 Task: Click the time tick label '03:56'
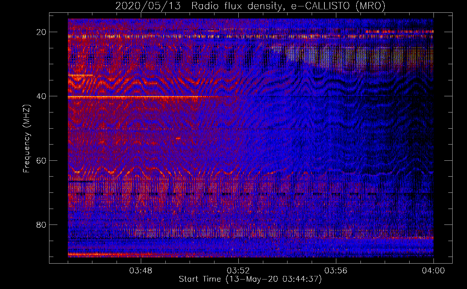click(336, 271)
